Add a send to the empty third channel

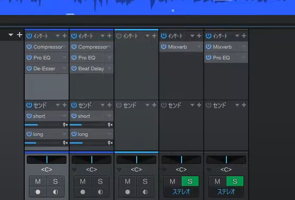point(154,105)
